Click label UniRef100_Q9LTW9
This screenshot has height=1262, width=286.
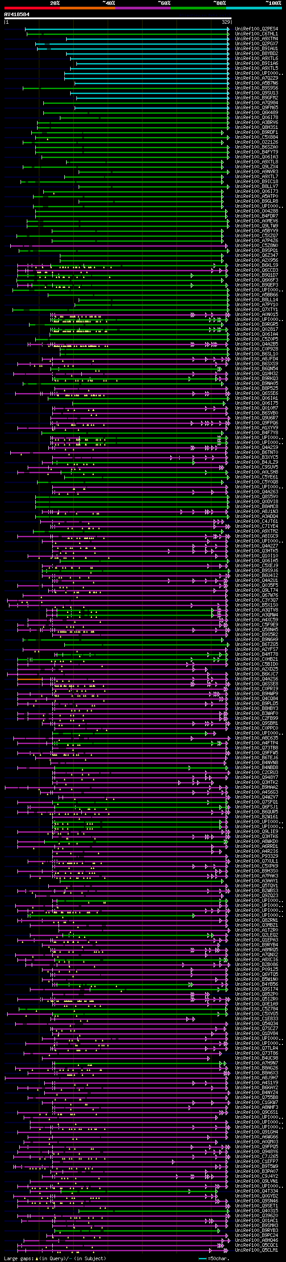[x=257, y=226]
